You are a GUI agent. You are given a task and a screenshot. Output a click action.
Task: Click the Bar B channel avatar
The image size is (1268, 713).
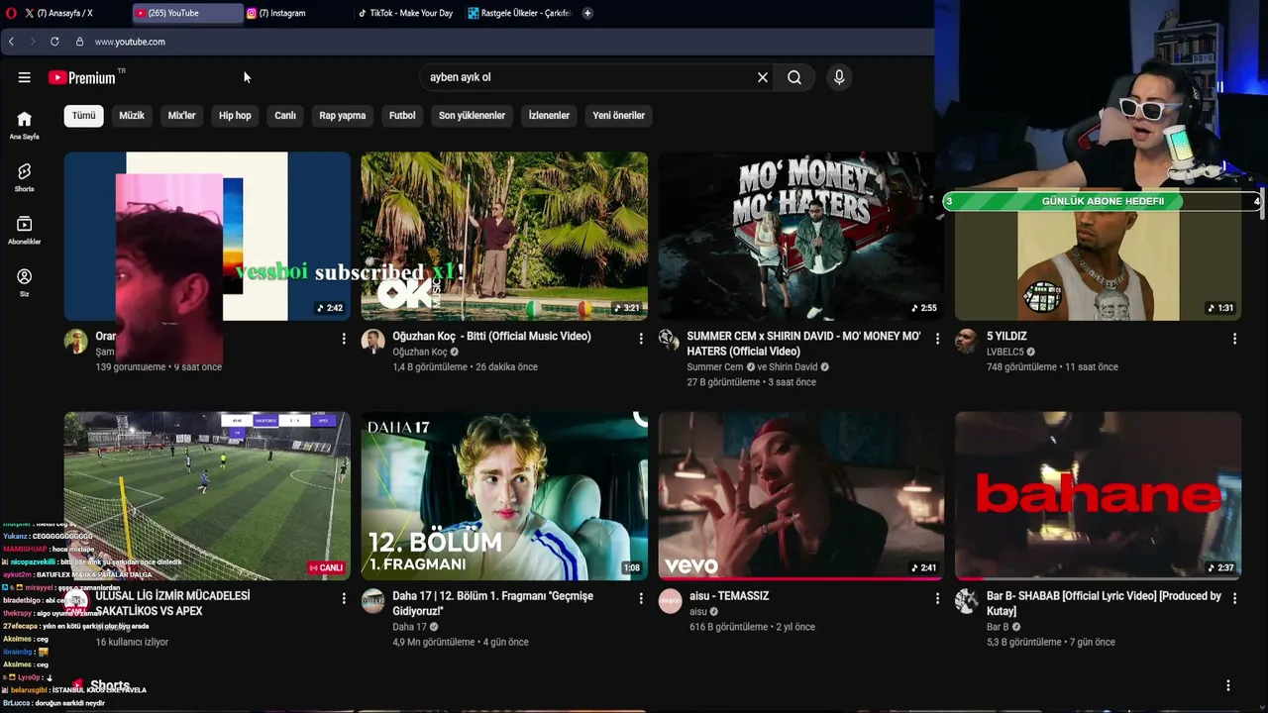[x=967, y=601]
